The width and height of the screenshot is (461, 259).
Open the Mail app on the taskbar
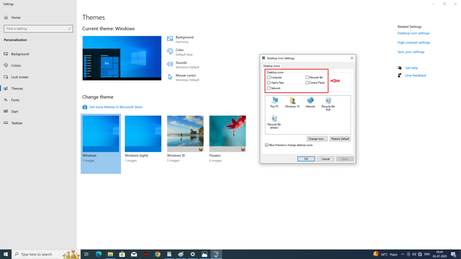click(x=134, y=255)
